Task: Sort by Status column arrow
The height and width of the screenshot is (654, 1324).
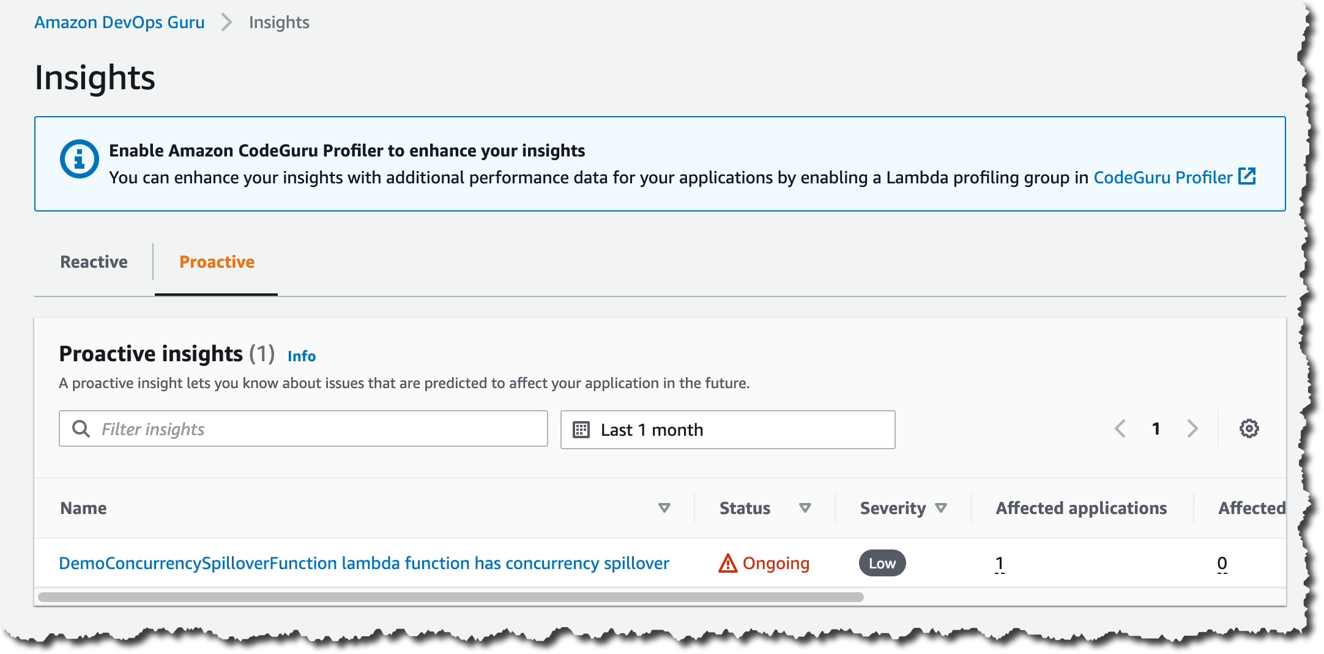Action: point(805,508)
